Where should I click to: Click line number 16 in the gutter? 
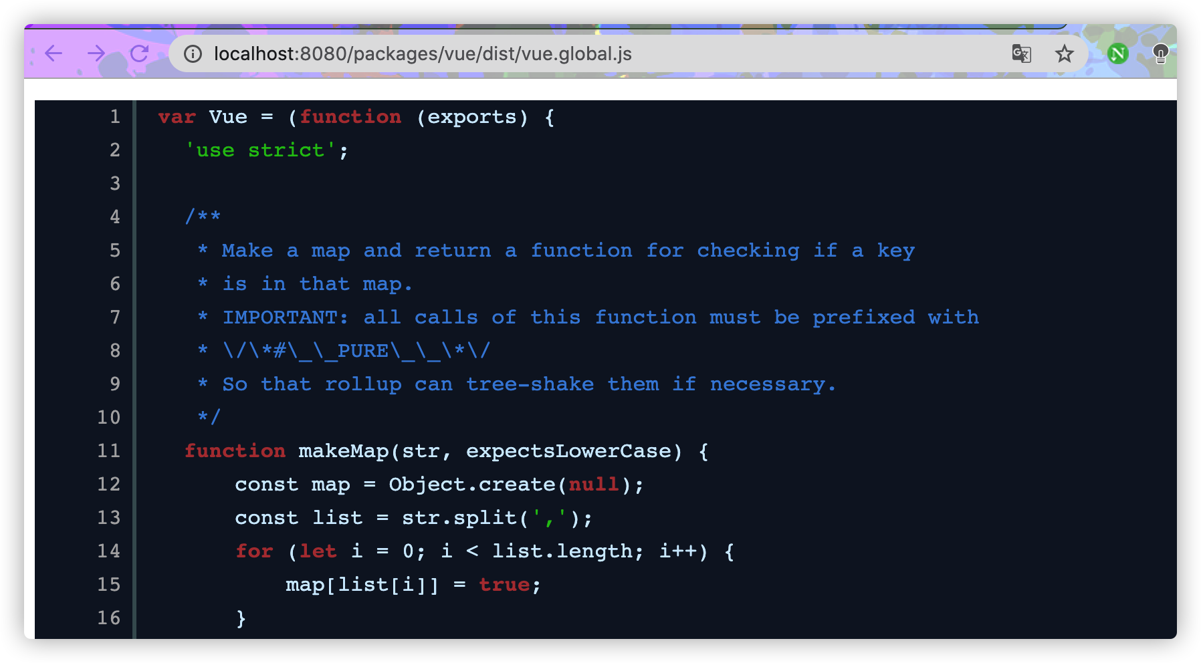tap(109, 618)
